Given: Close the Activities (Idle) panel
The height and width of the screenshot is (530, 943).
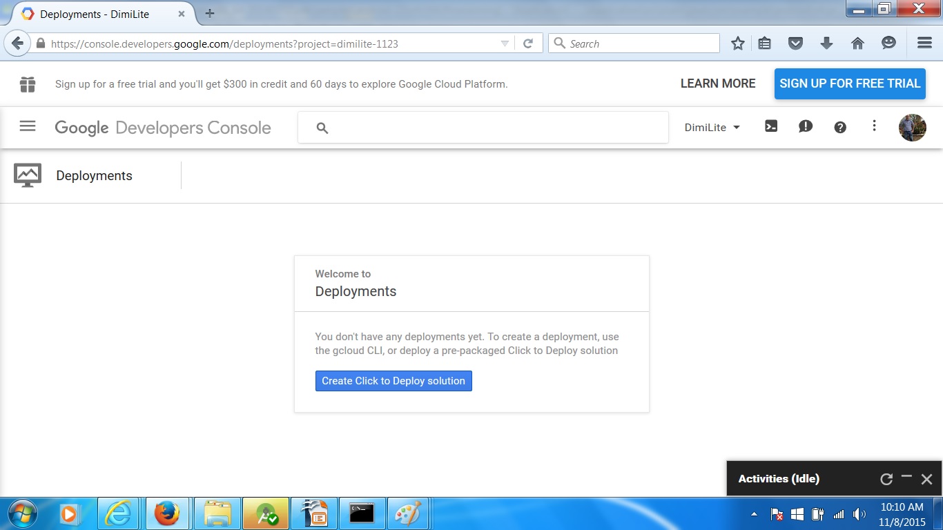Looking at the screenshot, I should point(927,479).
